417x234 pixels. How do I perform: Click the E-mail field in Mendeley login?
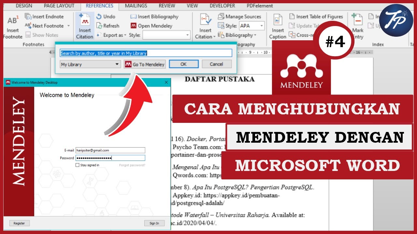[x=110, y=150]
